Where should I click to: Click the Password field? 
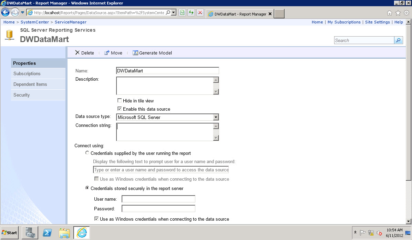coord(158,209)
